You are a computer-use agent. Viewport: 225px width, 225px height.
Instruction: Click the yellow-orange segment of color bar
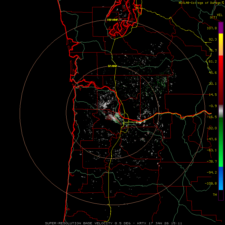tap(221, 44)
